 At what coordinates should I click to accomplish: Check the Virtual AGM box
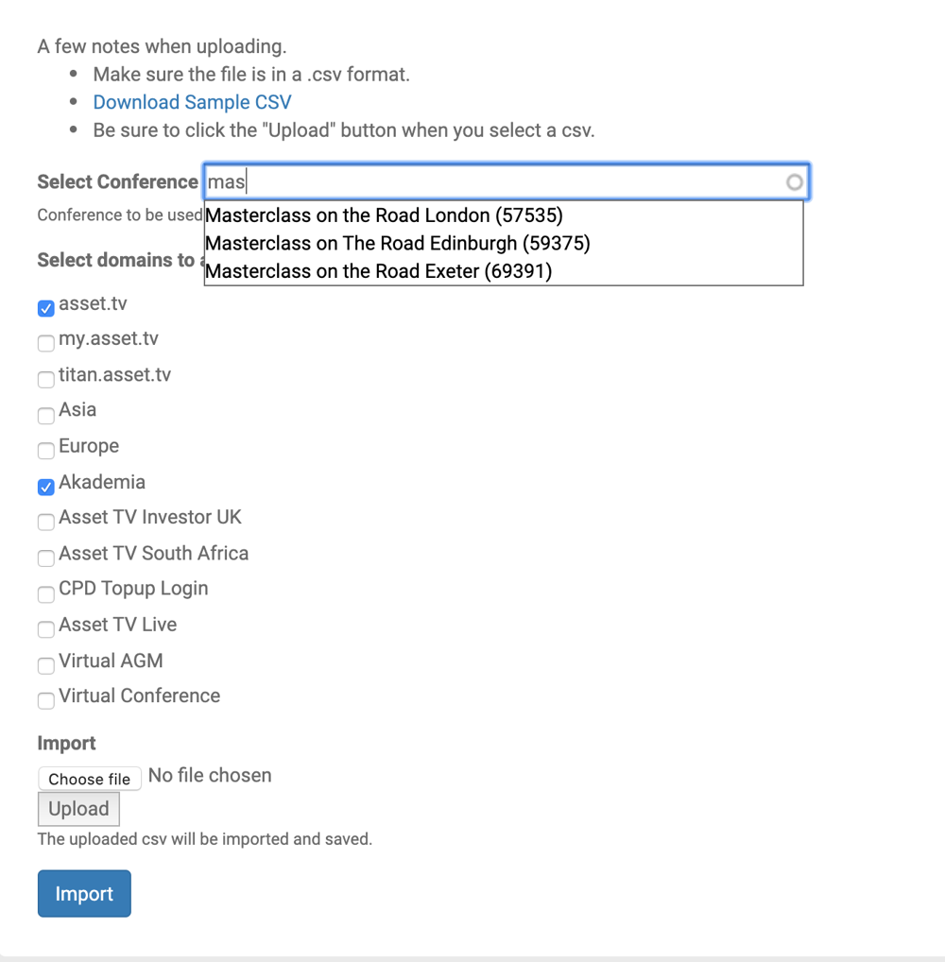tap(46, 665)
